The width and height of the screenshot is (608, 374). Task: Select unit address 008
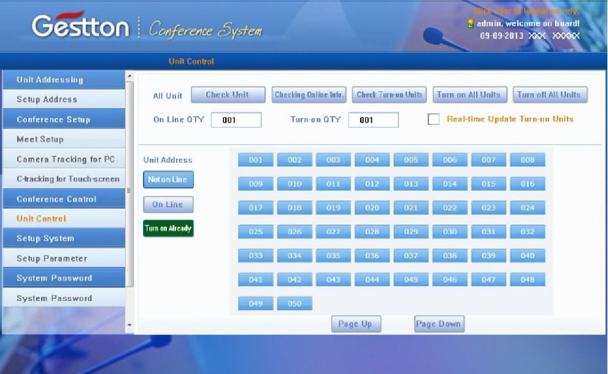click(x=528, y=159)
